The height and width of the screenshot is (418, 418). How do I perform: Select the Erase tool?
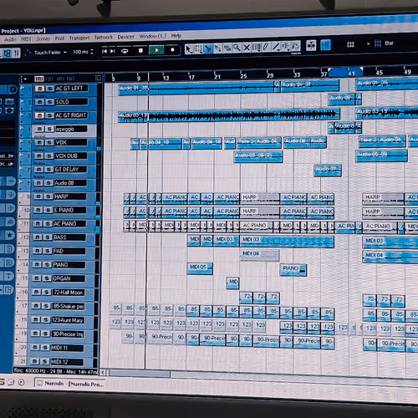[227, 48]
